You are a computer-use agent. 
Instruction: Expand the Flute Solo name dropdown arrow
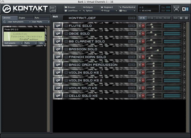[x=66, y=26]
